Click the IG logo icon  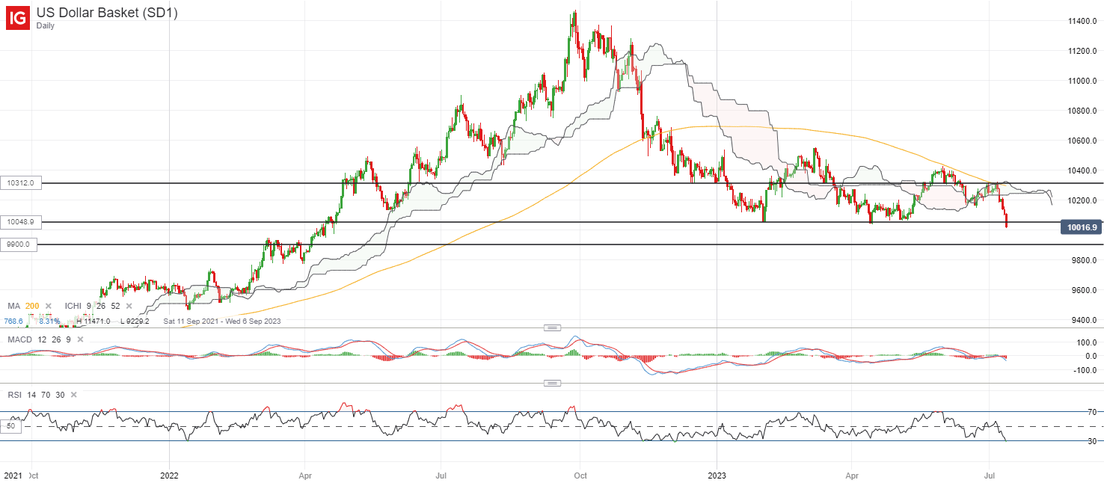point(18,18)
